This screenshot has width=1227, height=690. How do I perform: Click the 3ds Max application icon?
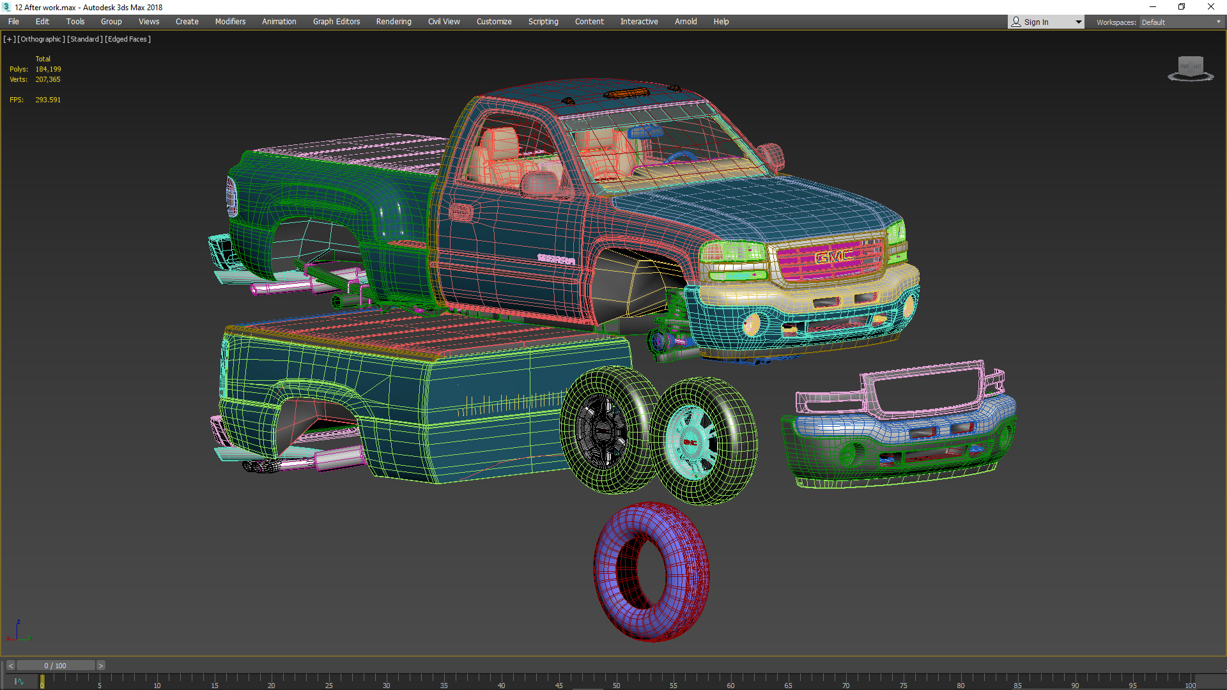click(x=6, y=7)
